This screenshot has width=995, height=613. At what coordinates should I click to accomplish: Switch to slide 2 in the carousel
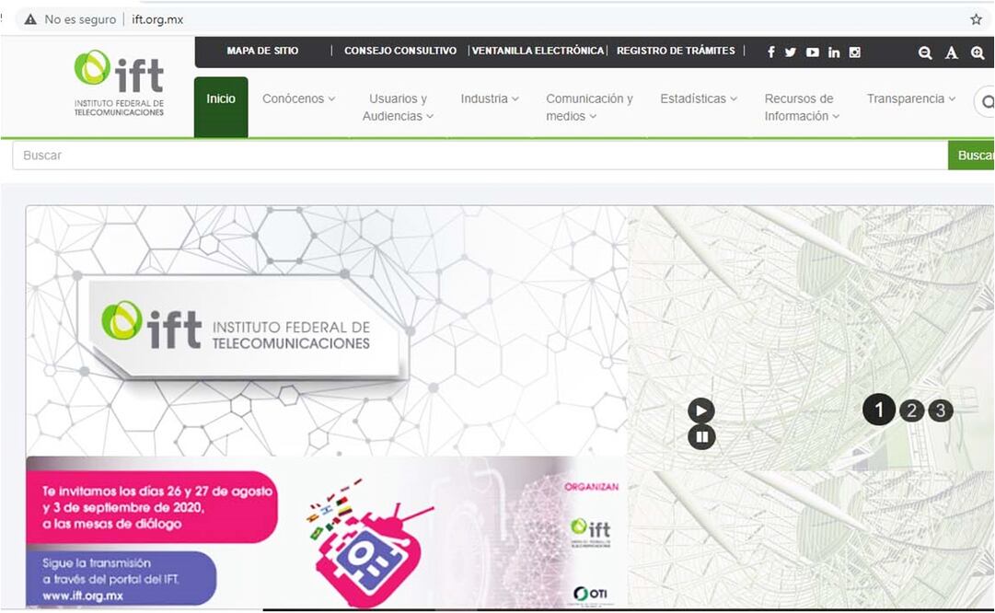tap(910, 411)
